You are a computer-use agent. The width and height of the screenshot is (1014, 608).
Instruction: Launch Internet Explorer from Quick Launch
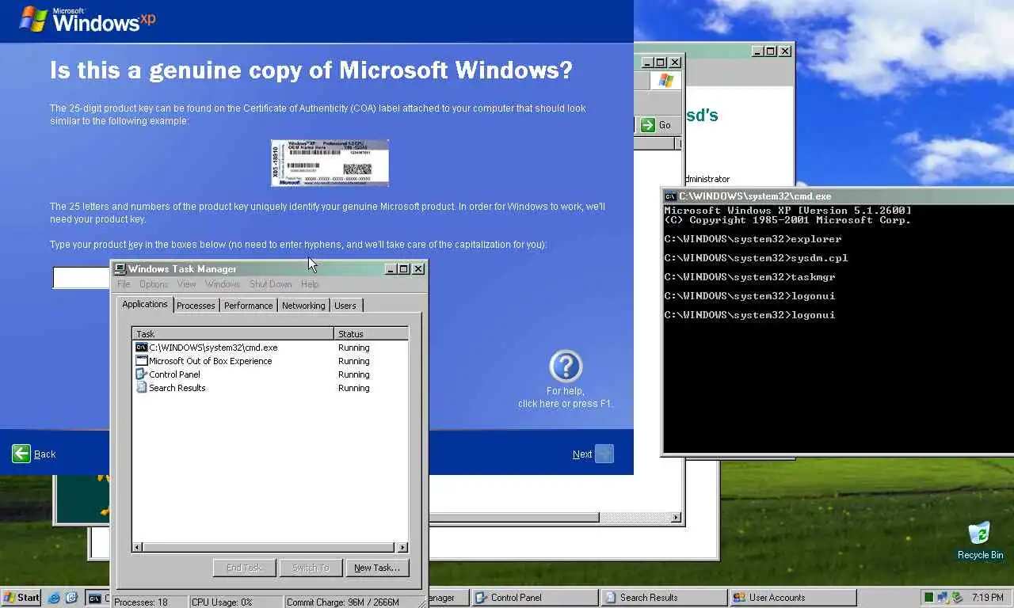click(x=54, y=598)
